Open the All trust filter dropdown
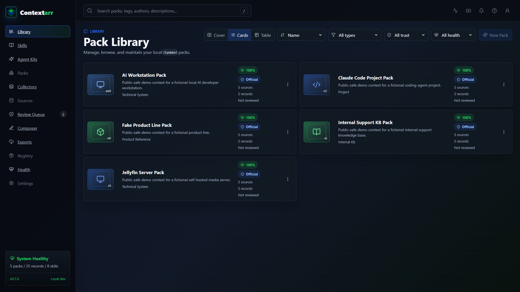Viewport: 520px width, 292px height. click(406, 35)
